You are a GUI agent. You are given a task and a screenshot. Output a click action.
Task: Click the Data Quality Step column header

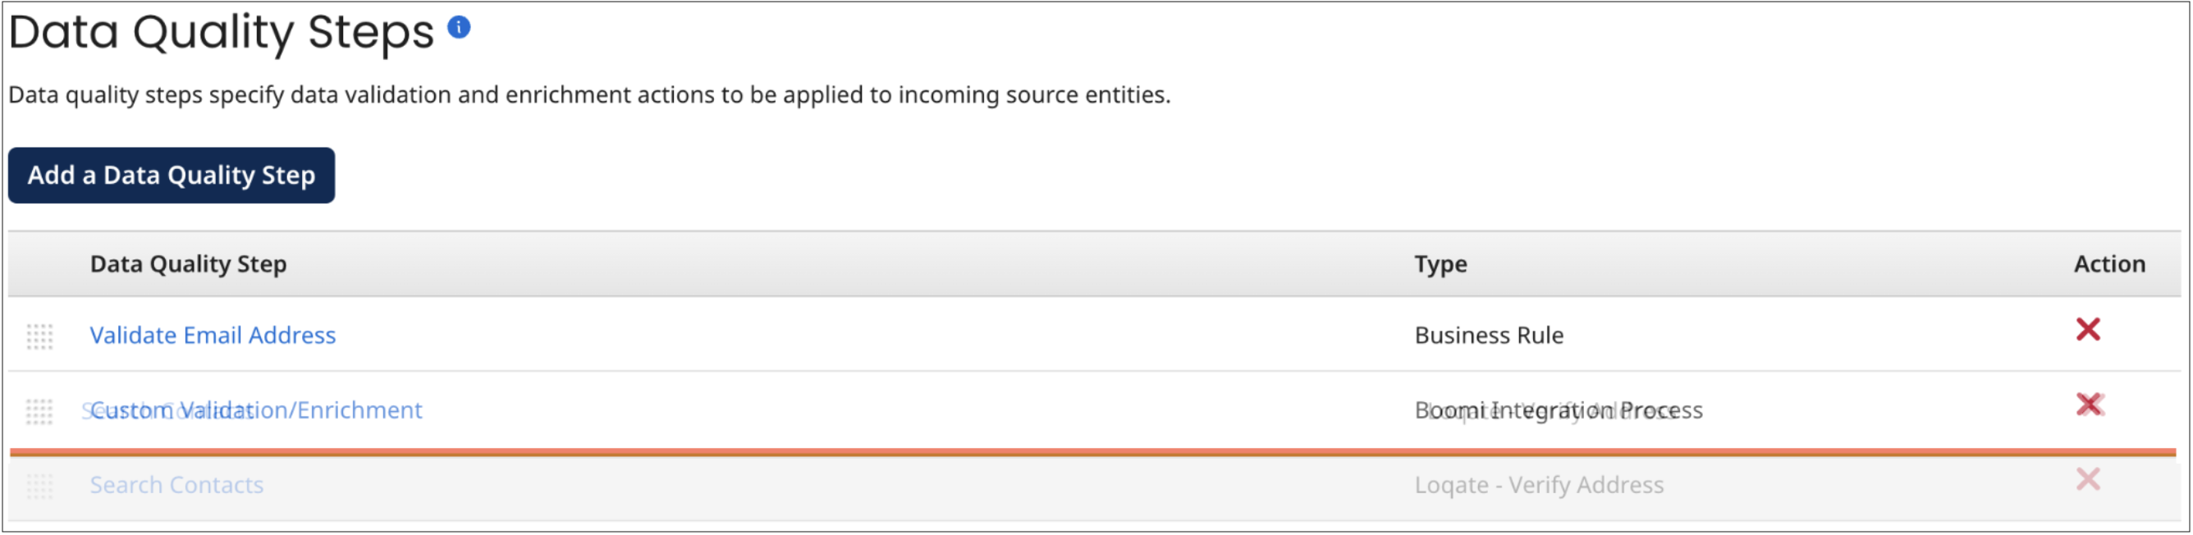click(189, 263)
